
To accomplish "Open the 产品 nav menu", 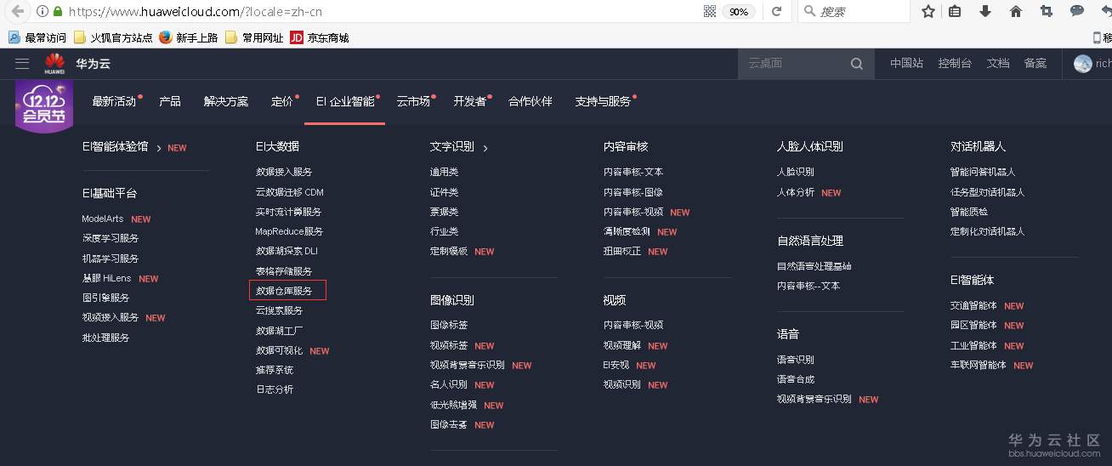I will pyautogui.click(x=170, y=101).
